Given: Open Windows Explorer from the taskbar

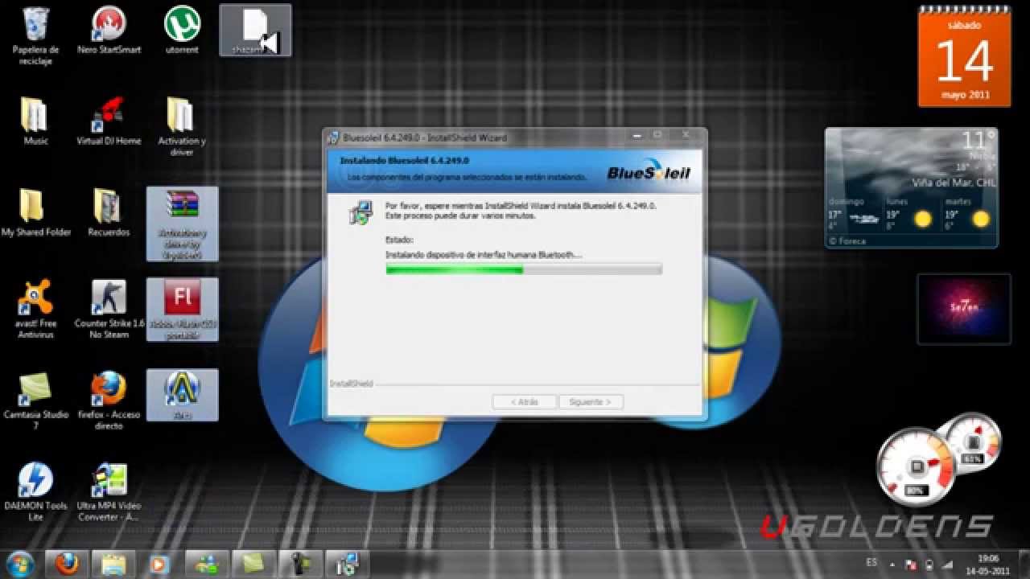Looking at the screenshot, I should [114, 564].
